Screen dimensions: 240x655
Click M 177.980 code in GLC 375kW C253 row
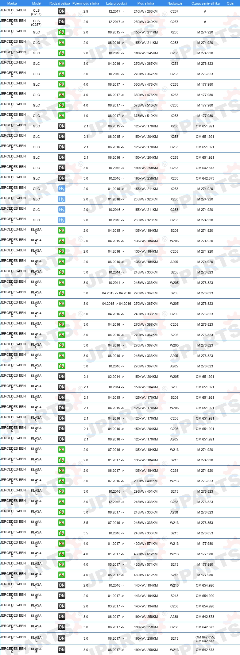205,105
